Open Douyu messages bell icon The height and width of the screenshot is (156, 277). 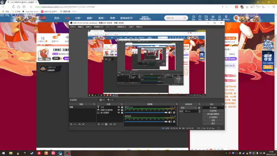pyautogui.click(x=220, y=18)
